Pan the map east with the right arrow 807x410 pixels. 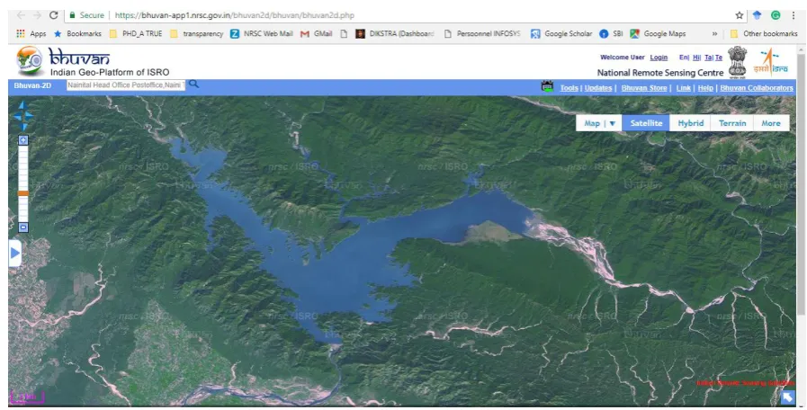click(30, 116)
